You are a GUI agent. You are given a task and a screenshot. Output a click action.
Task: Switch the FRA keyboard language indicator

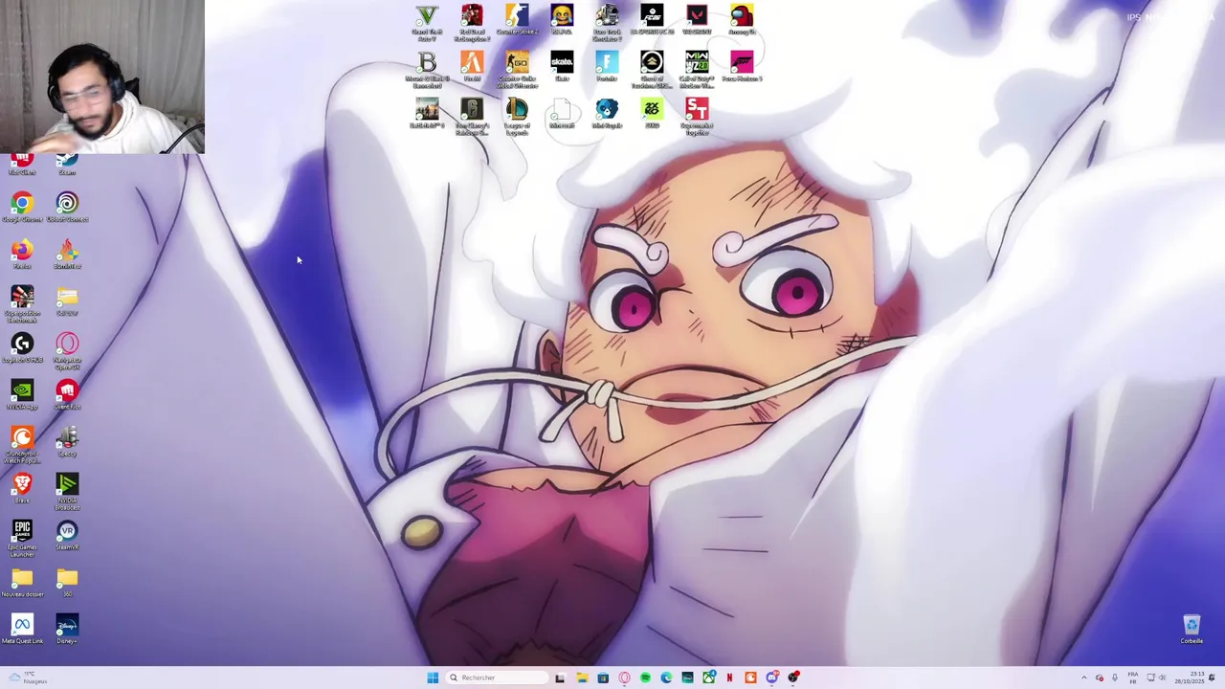click(1133, 678)
